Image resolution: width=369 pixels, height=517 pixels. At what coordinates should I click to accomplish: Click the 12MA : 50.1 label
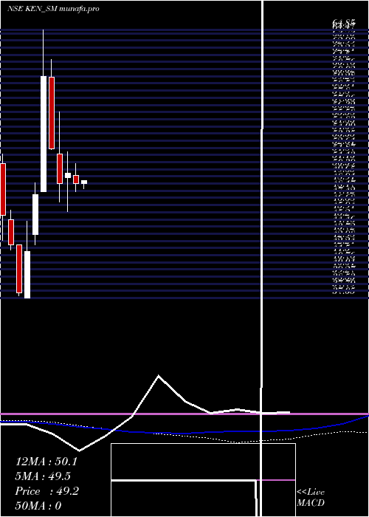tap(46, 462)
